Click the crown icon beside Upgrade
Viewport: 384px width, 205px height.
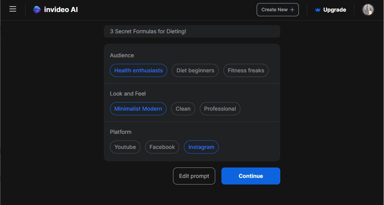pyautogui.click(x=318, y=10)
